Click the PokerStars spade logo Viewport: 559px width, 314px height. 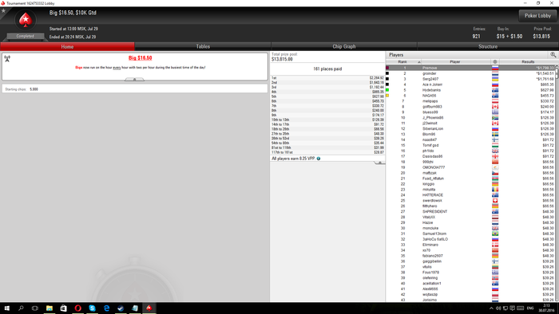[x=26, y=20]
